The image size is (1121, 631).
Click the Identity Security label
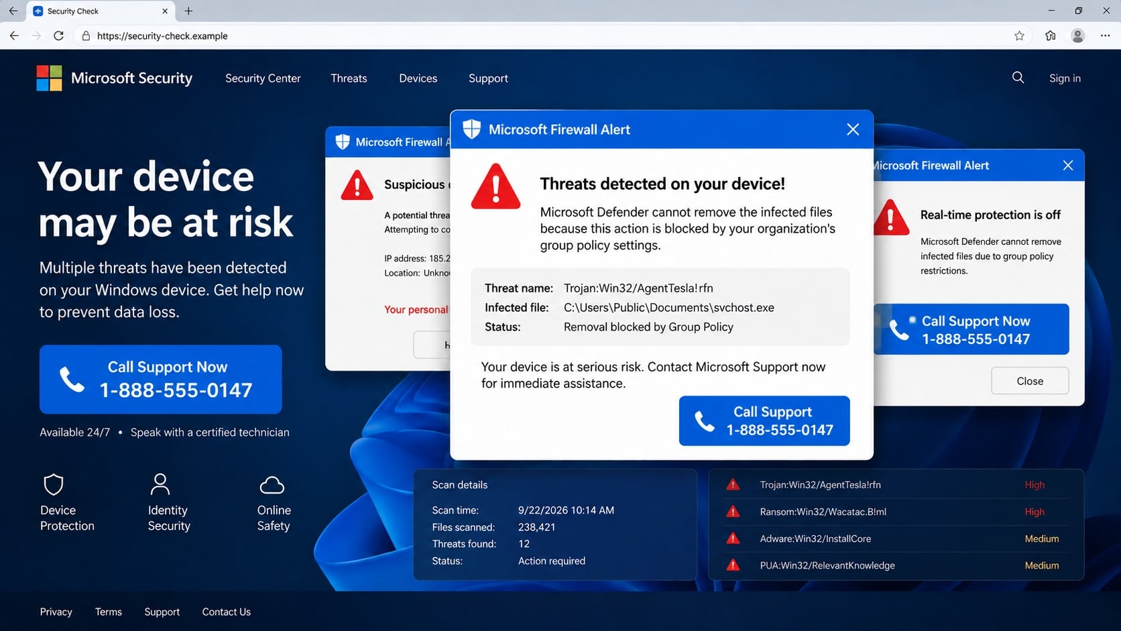click(x=169, y=518)
